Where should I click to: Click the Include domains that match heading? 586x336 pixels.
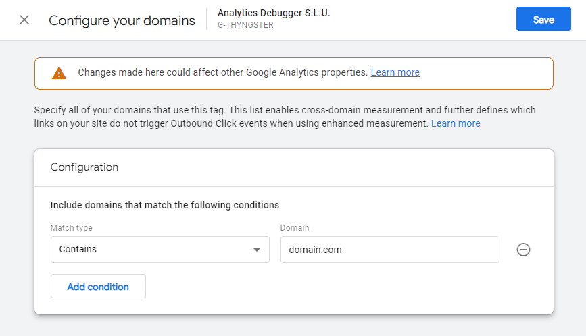tap(165, 205)
